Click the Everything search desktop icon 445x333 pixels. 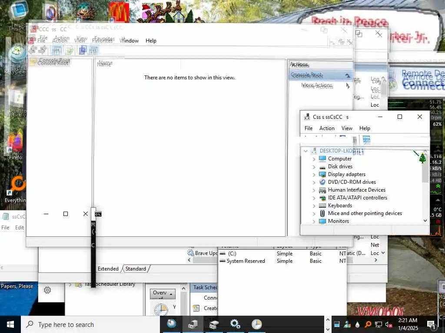pyautogui.click(x=17, y=189)
